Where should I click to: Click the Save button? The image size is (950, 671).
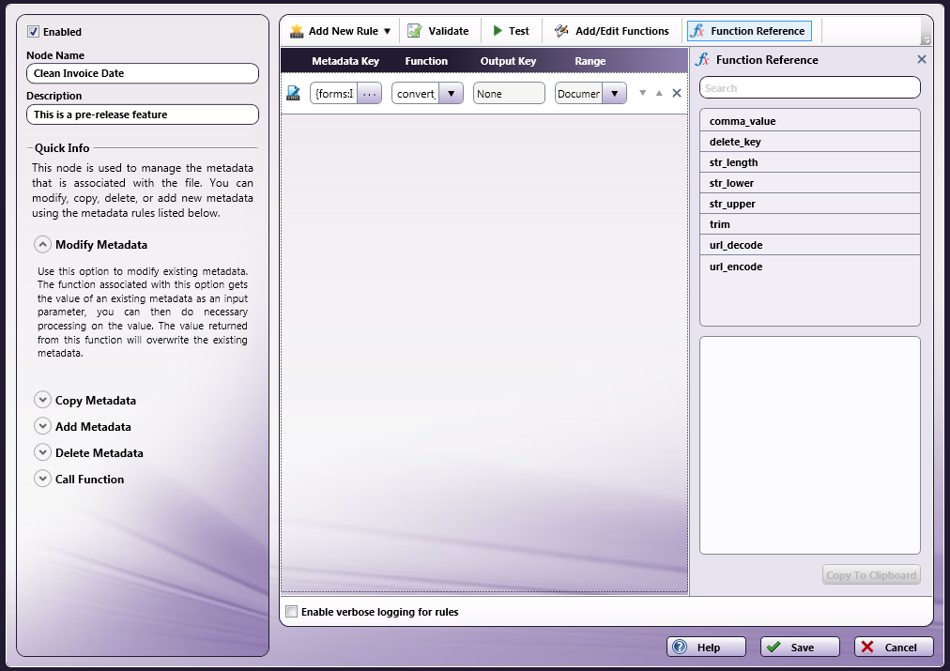[x=801, y=647]
